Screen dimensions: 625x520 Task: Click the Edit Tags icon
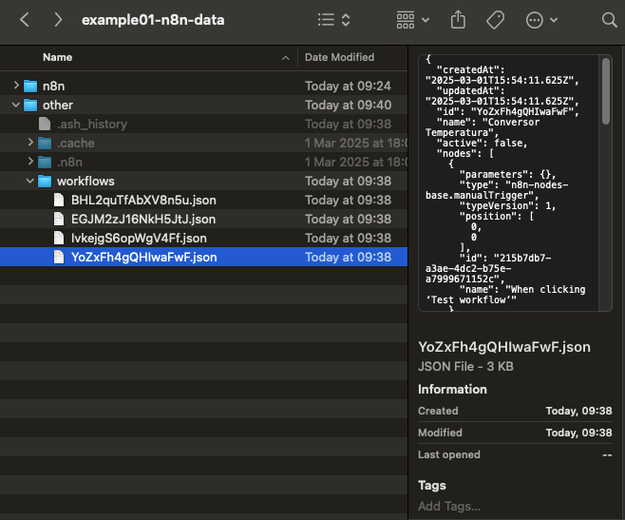(x=496, y=20)
